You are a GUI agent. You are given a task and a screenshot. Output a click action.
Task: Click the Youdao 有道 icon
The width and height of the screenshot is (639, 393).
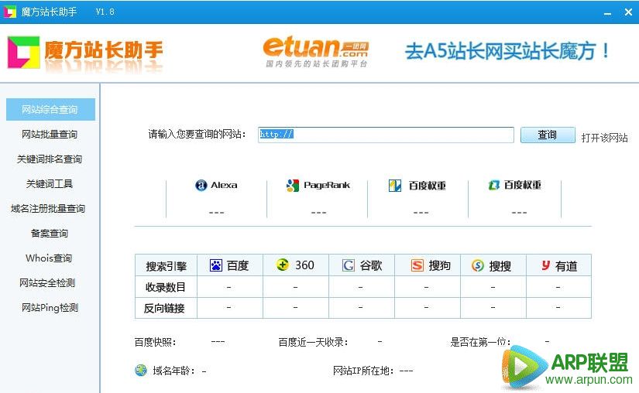546,265
